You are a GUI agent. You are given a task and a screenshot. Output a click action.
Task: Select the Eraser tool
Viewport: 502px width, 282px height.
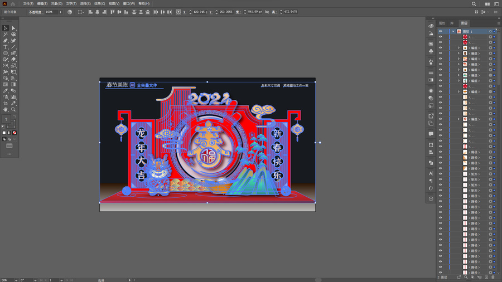coord(13,60)
